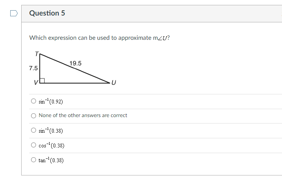Select the sin⁻¹(0.92) radio button circle
The height and width of the screenshot is (180, 282).
34,102
